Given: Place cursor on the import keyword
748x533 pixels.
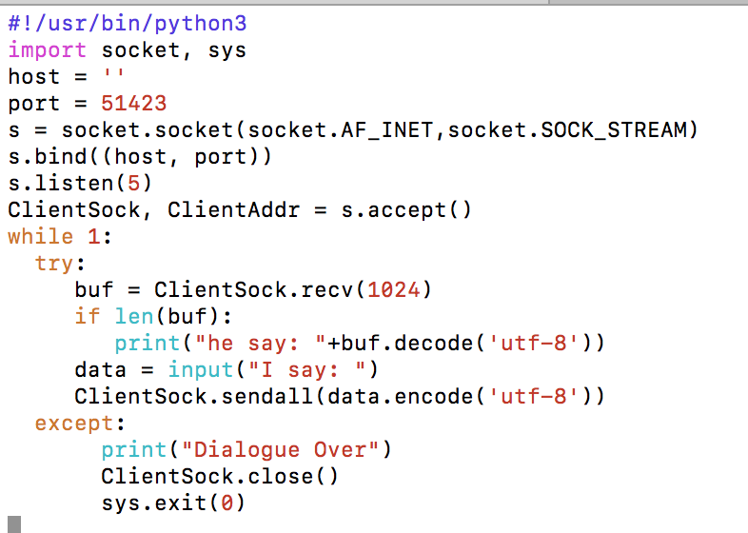Looking at the screenshot, I should click(x=48, y=50).
